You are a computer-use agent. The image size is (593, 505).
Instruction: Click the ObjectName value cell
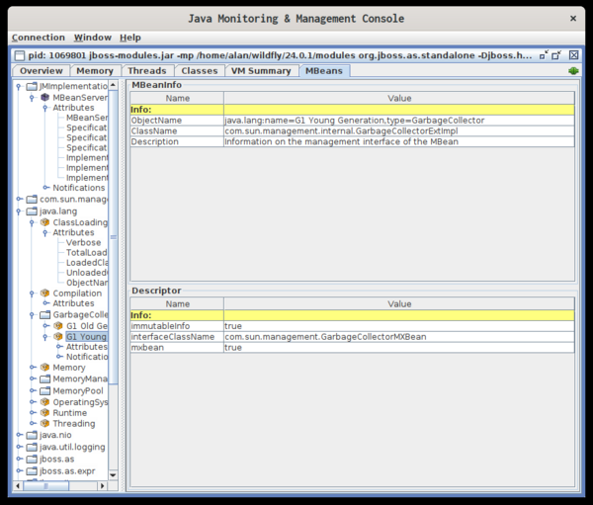(397, 120)
